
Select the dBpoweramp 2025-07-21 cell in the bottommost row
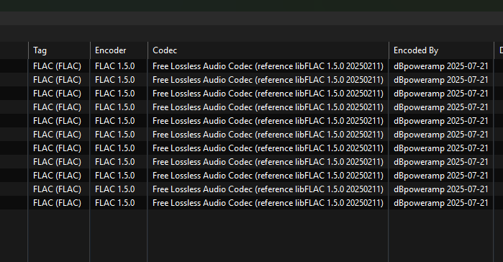[441, 203]
